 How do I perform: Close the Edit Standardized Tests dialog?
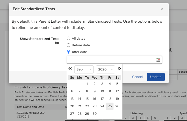click(x=161, y=9)
